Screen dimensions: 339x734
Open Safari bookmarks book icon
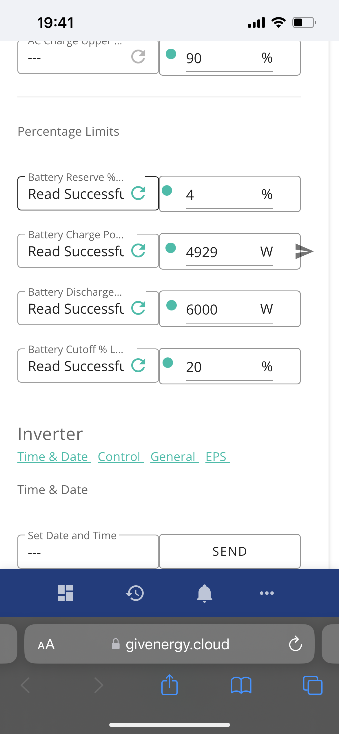click(x=241, y=685)
